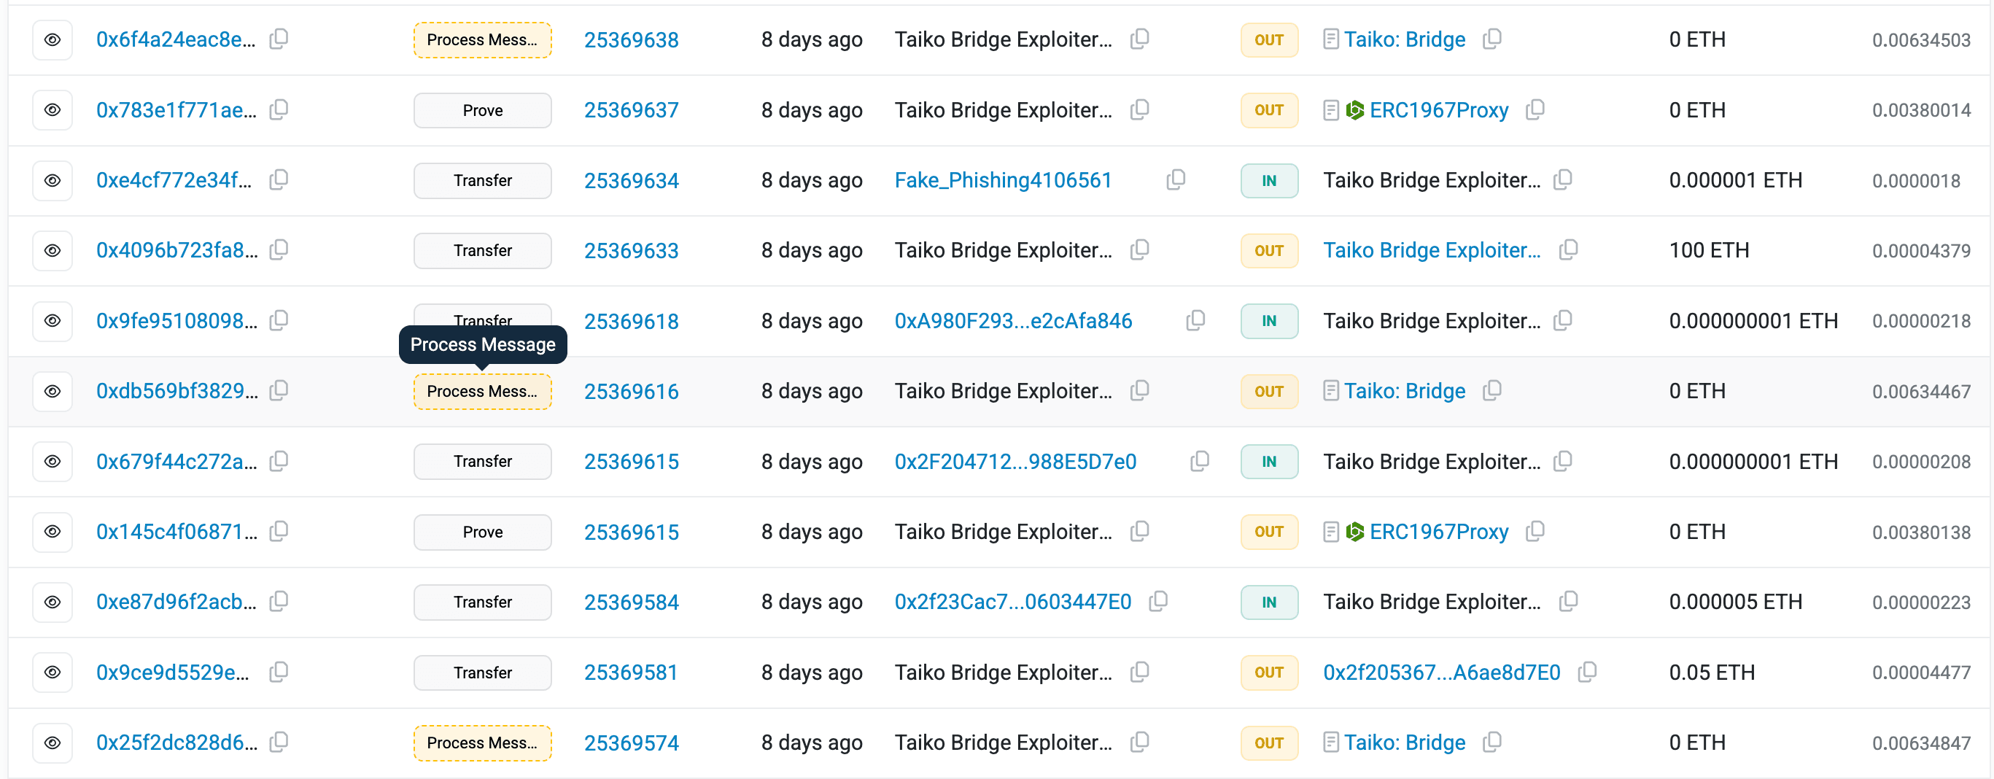Screen dimensions: 1994x779
Task: Preview transaction 0x25f2dc828d6 via eye icon
Action: click(52, 743)
